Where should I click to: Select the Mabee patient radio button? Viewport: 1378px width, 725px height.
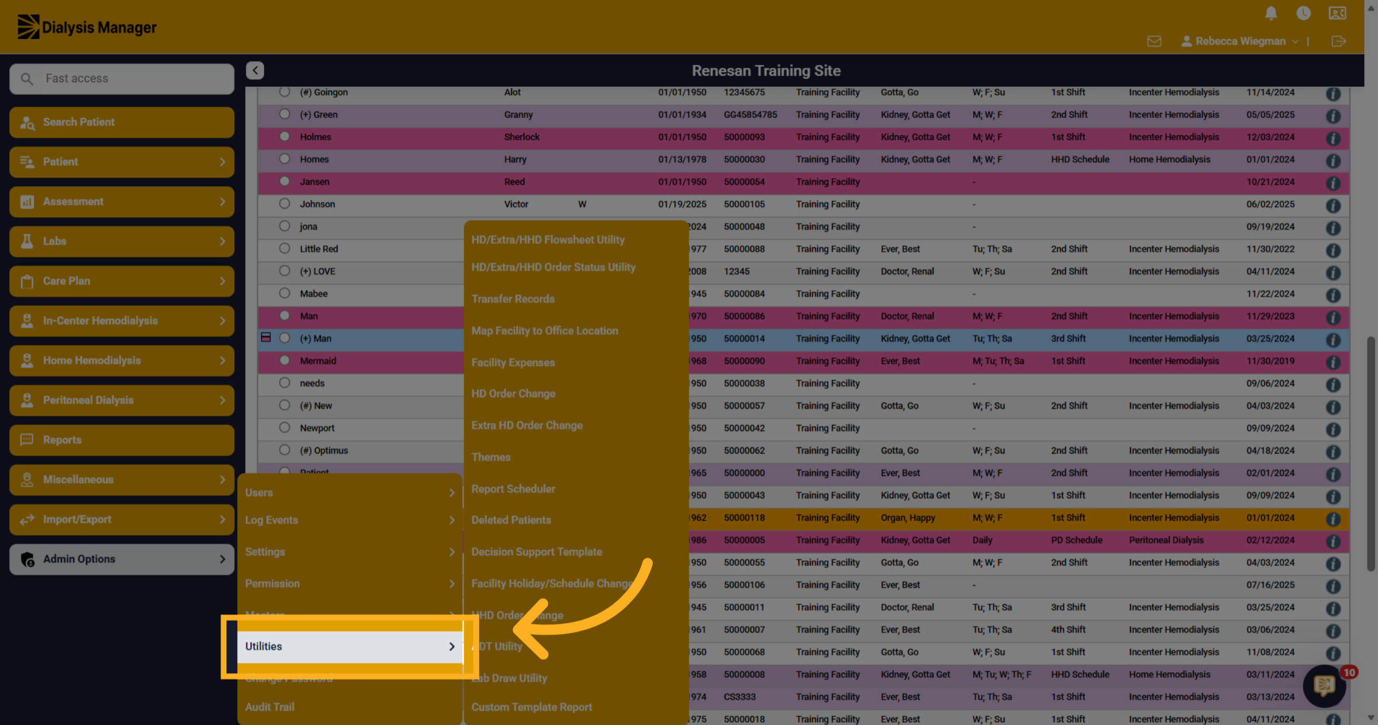[x=285, y=293]
